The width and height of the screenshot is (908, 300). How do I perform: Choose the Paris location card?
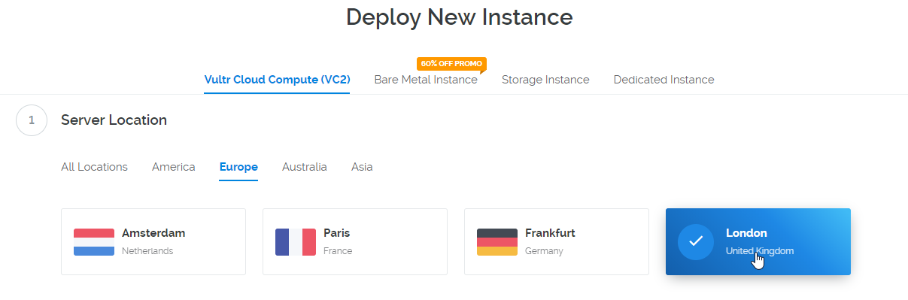pos(355,242)
